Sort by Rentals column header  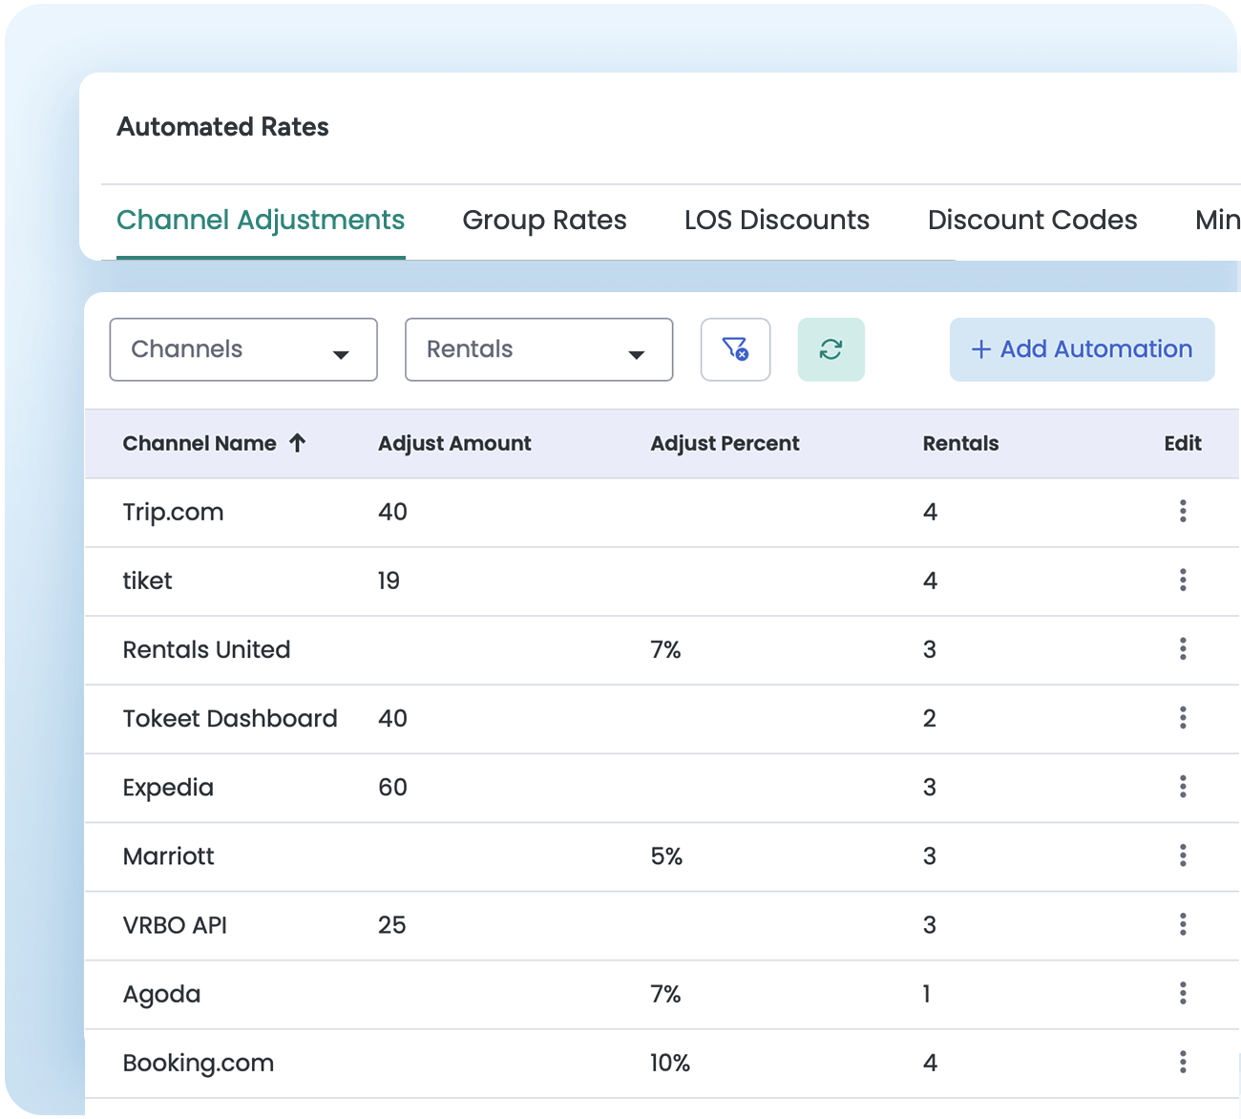(x=960, y=443)
